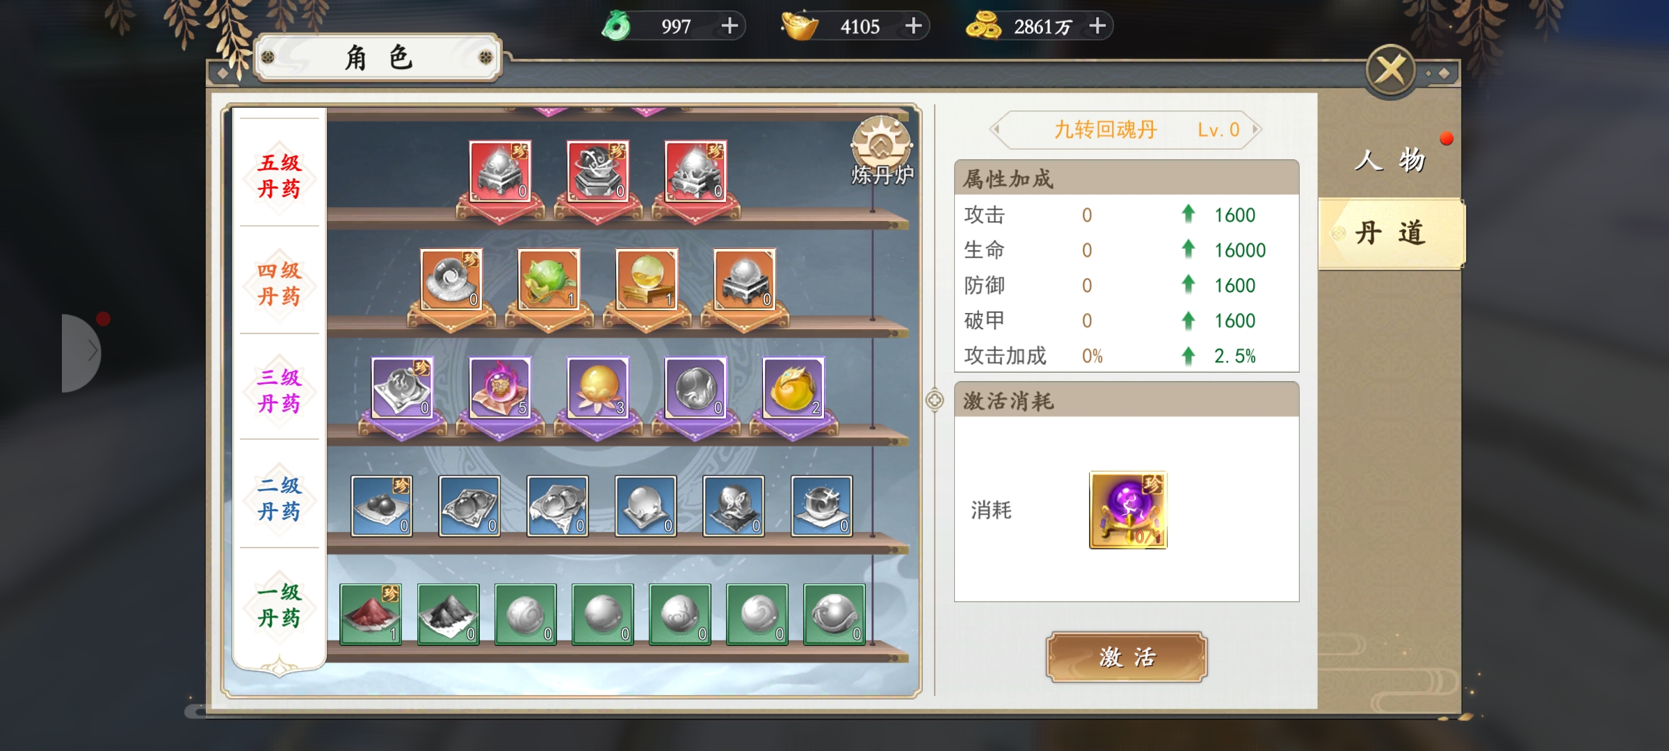Select the masked pill on 二级丹药 shelf
The image size is (1669, 751).
click(734, 506)
